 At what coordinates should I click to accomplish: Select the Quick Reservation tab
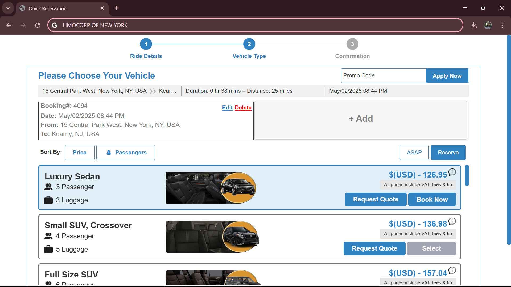(x=62, y=9)
